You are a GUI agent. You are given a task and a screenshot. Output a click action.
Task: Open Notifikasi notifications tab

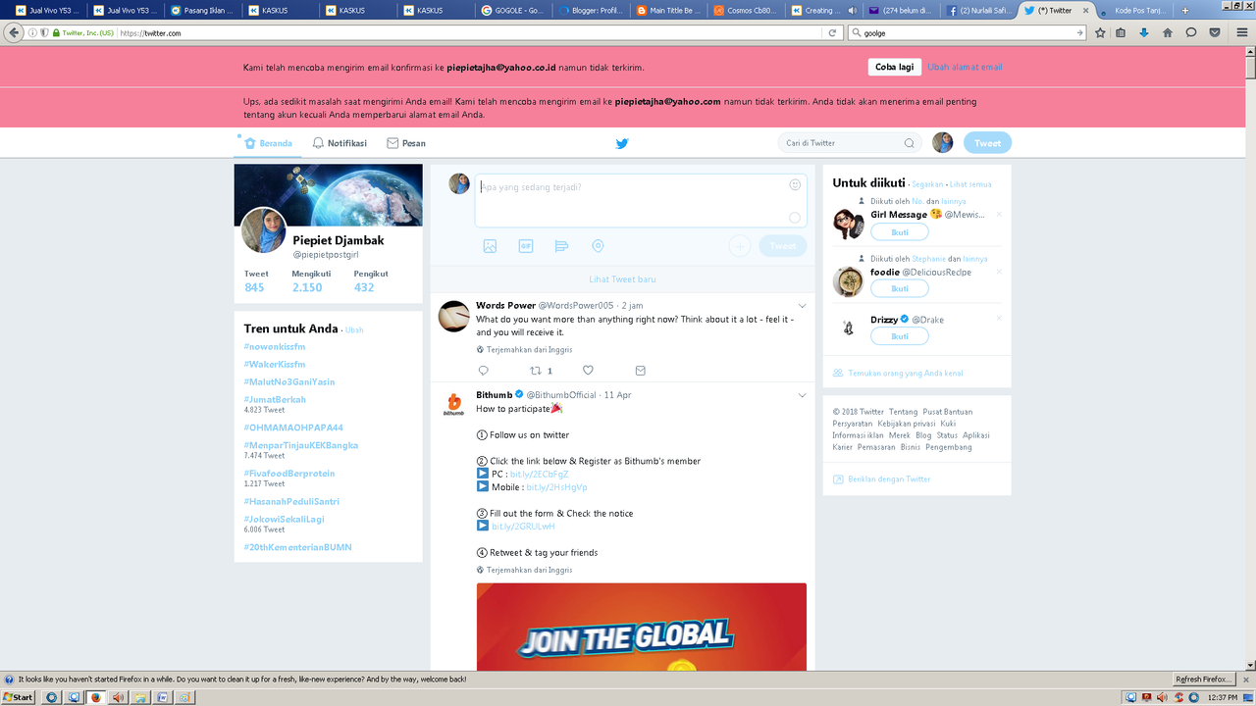tap(340, 143)
